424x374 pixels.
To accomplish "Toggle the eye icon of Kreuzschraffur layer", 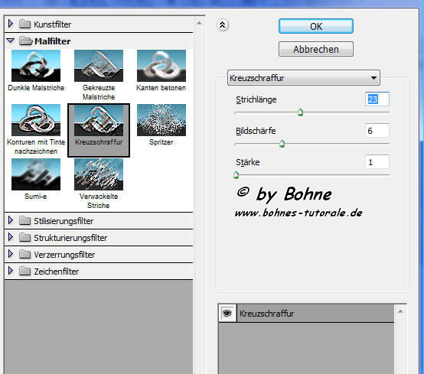I will (x=227, y=314).
